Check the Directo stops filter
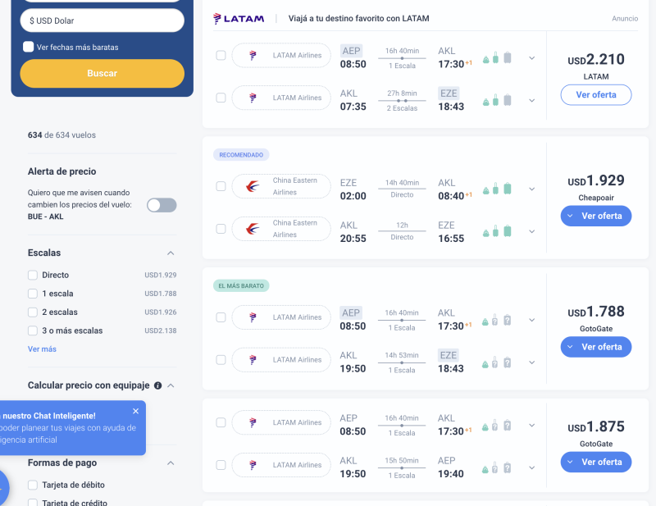Image resolution: width=656 pixels, height=506 pixels. (33, 275)
